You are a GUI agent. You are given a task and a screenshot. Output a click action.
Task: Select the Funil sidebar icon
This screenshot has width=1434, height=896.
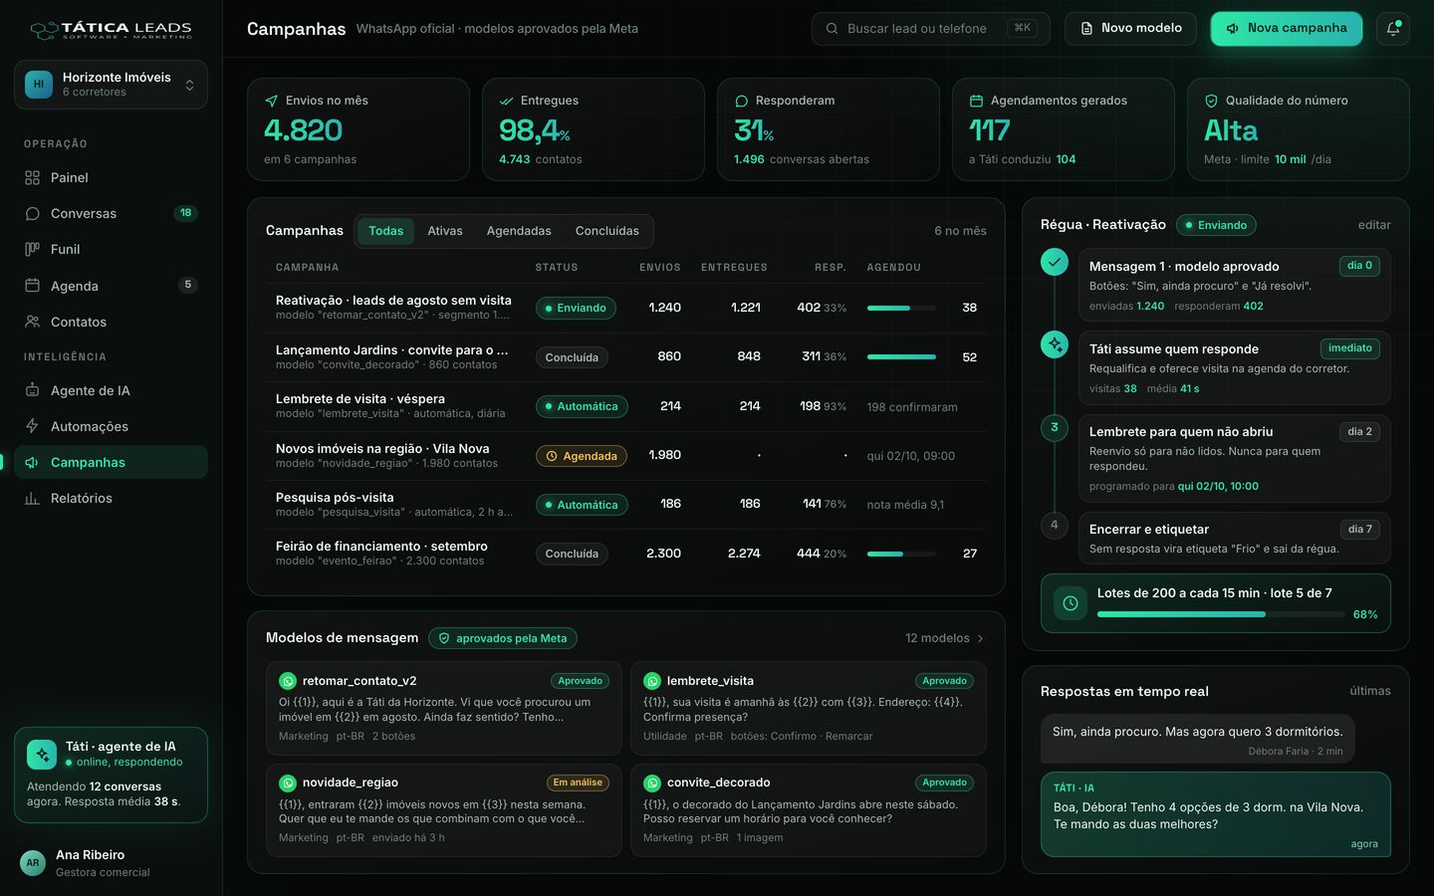pyautogui.click(x=32, y=250)
